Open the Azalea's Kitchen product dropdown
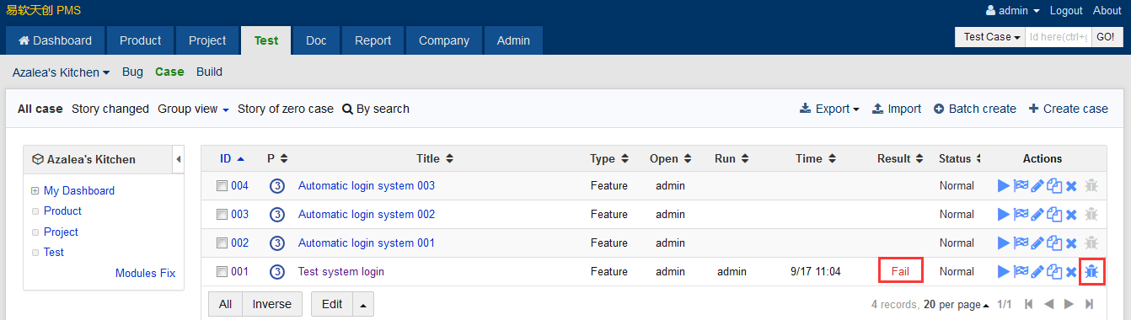The height and width of the screenshot is (320, 1131). tap(62, 72)
